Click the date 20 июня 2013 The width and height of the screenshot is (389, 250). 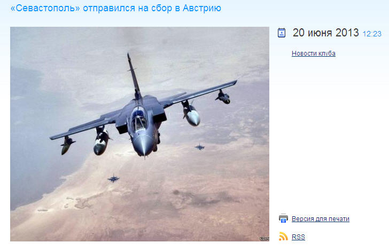326,33
